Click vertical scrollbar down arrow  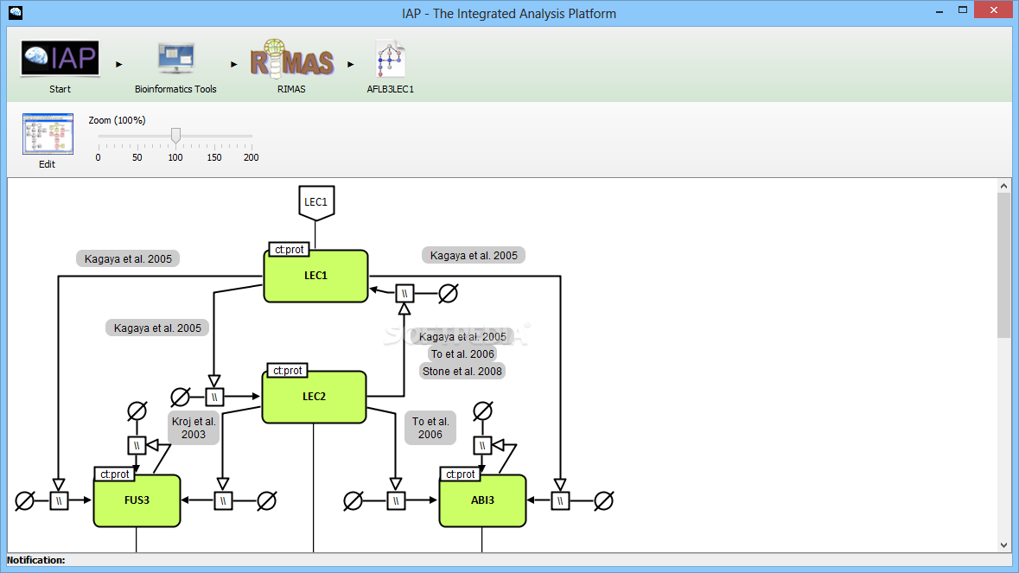click(x=1003, y=545)
